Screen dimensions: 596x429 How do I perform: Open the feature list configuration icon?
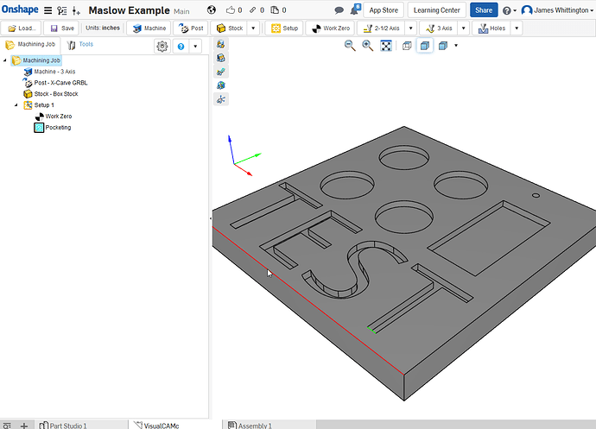[62, 10]
